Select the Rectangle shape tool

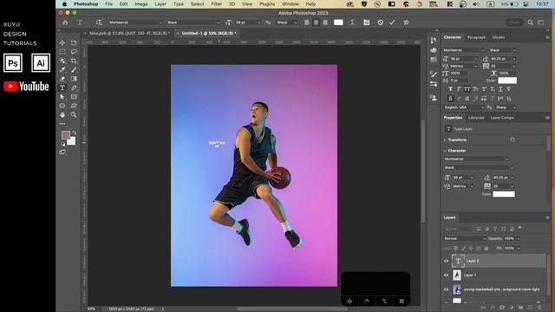point(74,97)
